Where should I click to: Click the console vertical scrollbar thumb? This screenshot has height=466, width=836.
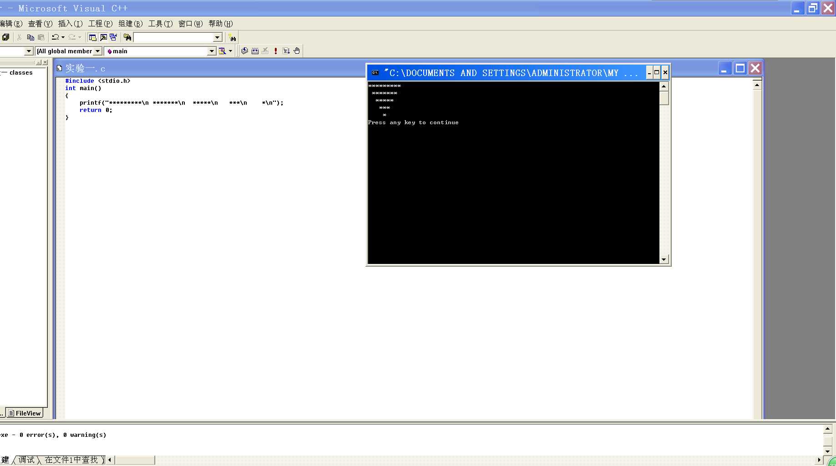pyautogui.click(x=664, y=98)
